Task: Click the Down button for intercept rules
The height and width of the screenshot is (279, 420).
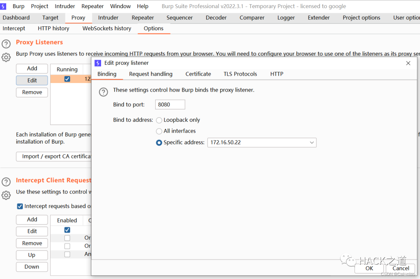Action: point(32,267)
